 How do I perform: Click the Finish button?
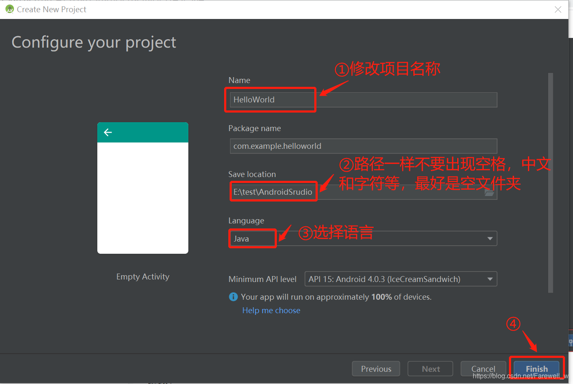point(536,369)
